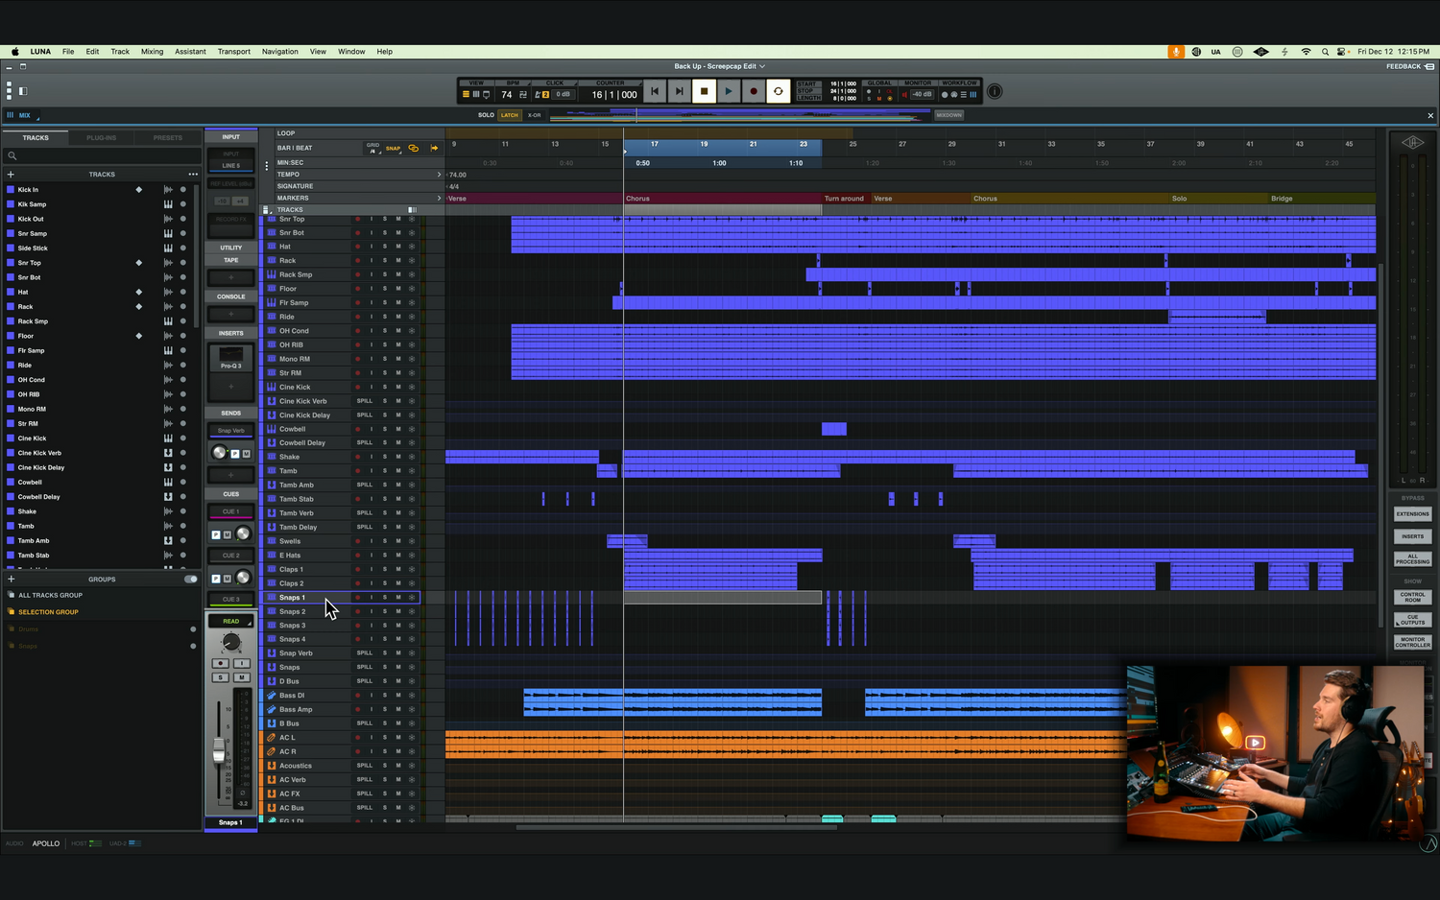Click the link icon beside SNAP
Image resolution: width=1440 pixels, height=900 pixels.
click(x=414, y=148)
